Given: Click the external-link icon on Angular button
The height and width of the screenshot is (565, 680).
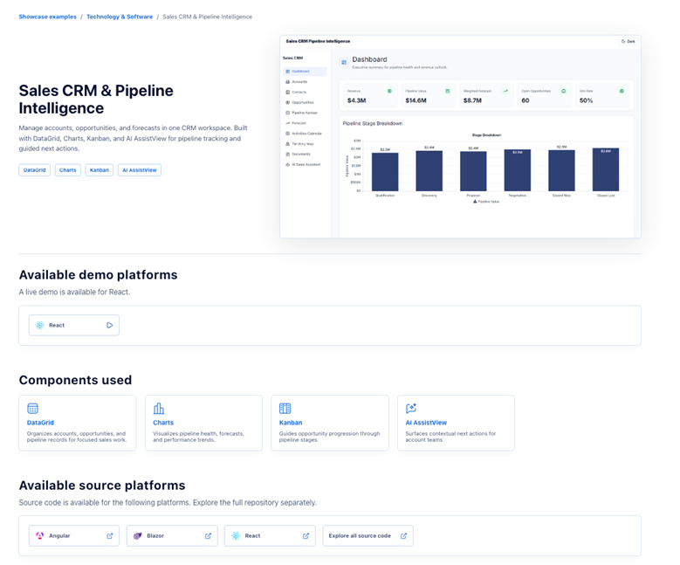Looking at the screenshot, I should pos(110,536).
